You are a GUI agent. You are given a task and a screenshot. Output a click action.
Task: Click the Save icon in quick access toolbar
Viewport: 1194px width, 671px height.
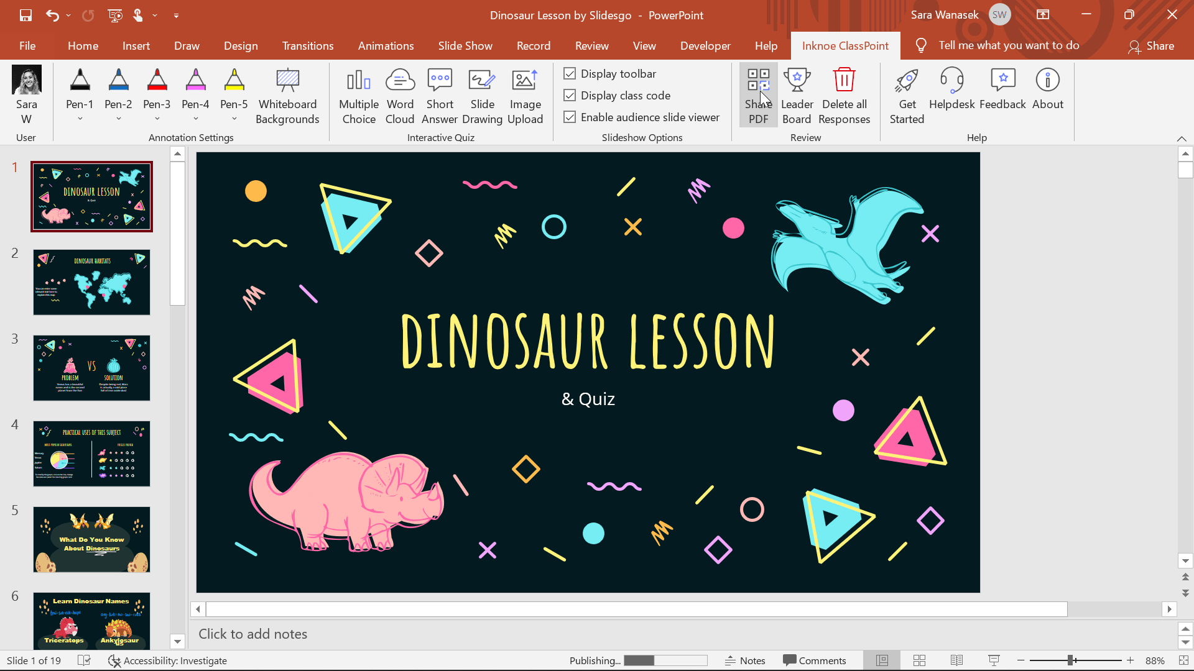tap(25, 15)
